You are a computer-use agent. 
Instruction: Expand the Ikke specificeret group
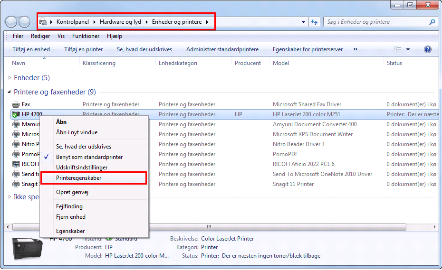click(x=10, y=197)
